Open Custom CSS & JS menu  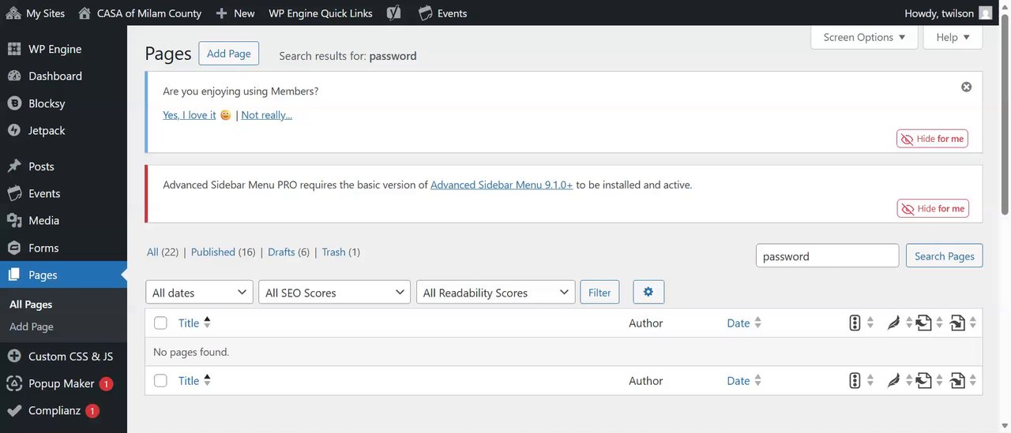(x=69, y=356)
